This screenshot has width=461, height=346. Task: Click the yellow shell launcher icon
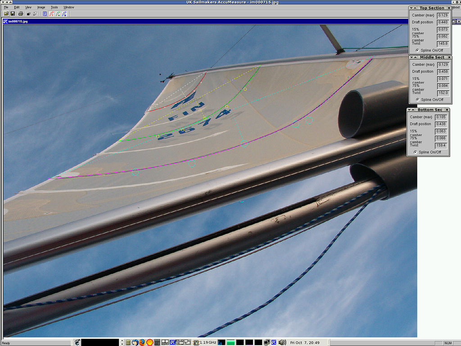150,342
